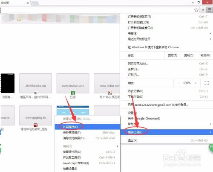Click the bookmark star icon
The width and height of the screenshot is (213, 172).
(196, 10)
